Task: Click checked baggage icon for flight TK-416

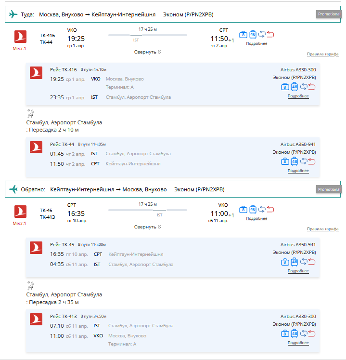Action: coord(295,87)
